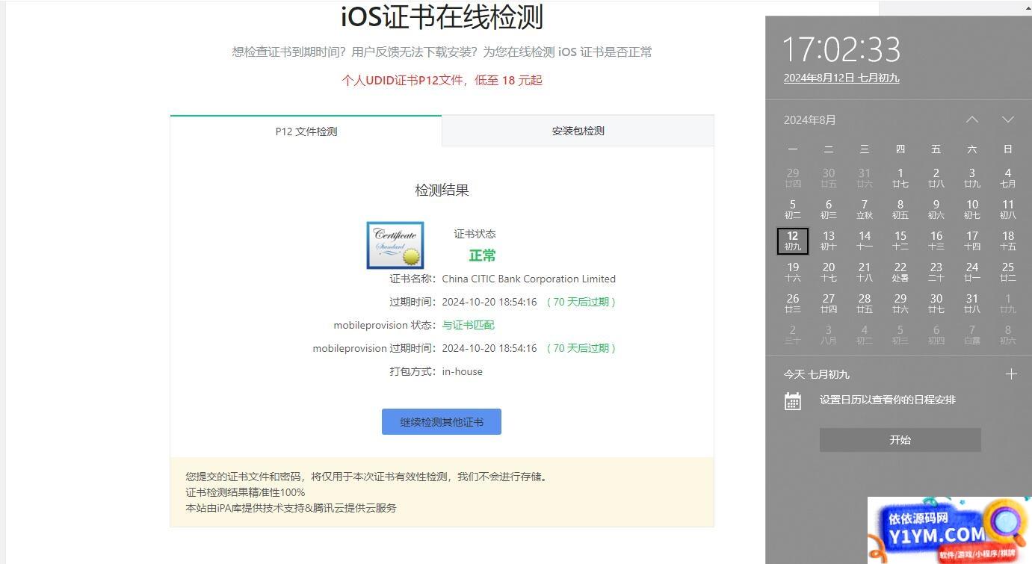The width and height of the screenshot is (1032, 564).
Task: Click the calendar agenda icon
Action: [x=793, y=401]
